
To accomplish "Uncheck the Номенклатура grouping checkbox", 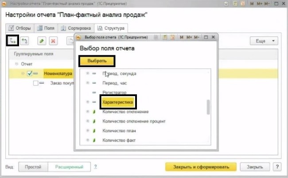I will pyautogui.click(x=30, y=74).
